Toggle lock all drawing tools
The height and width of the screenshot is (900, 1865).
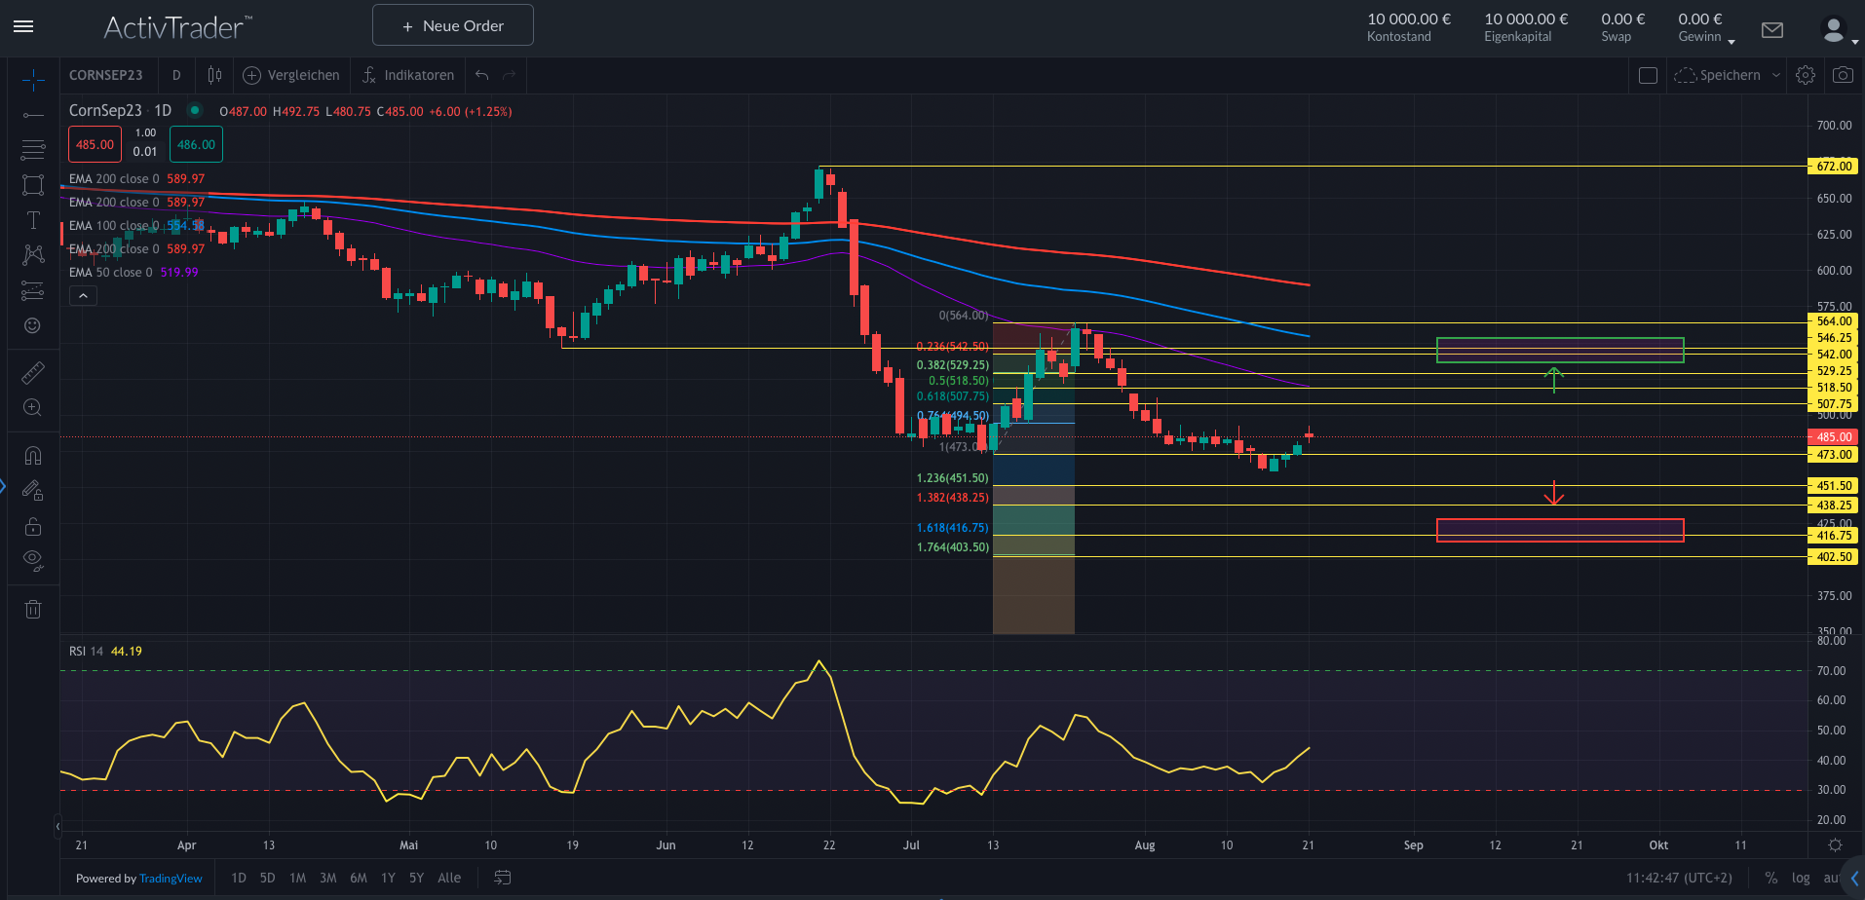pyautogui.click(x=33, y=526)
